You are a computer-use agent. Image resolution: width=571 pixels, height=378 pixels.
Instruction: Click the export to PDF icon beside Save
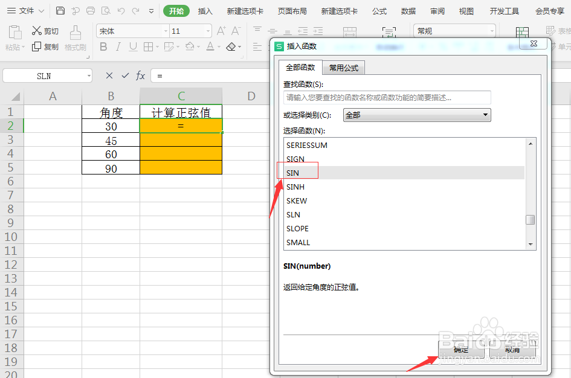76,11
